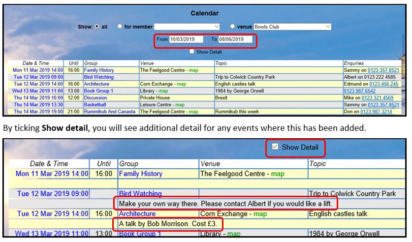Open the Discussion group link
The height and width of the screenshot is (242, 412).
pos(95,98)
